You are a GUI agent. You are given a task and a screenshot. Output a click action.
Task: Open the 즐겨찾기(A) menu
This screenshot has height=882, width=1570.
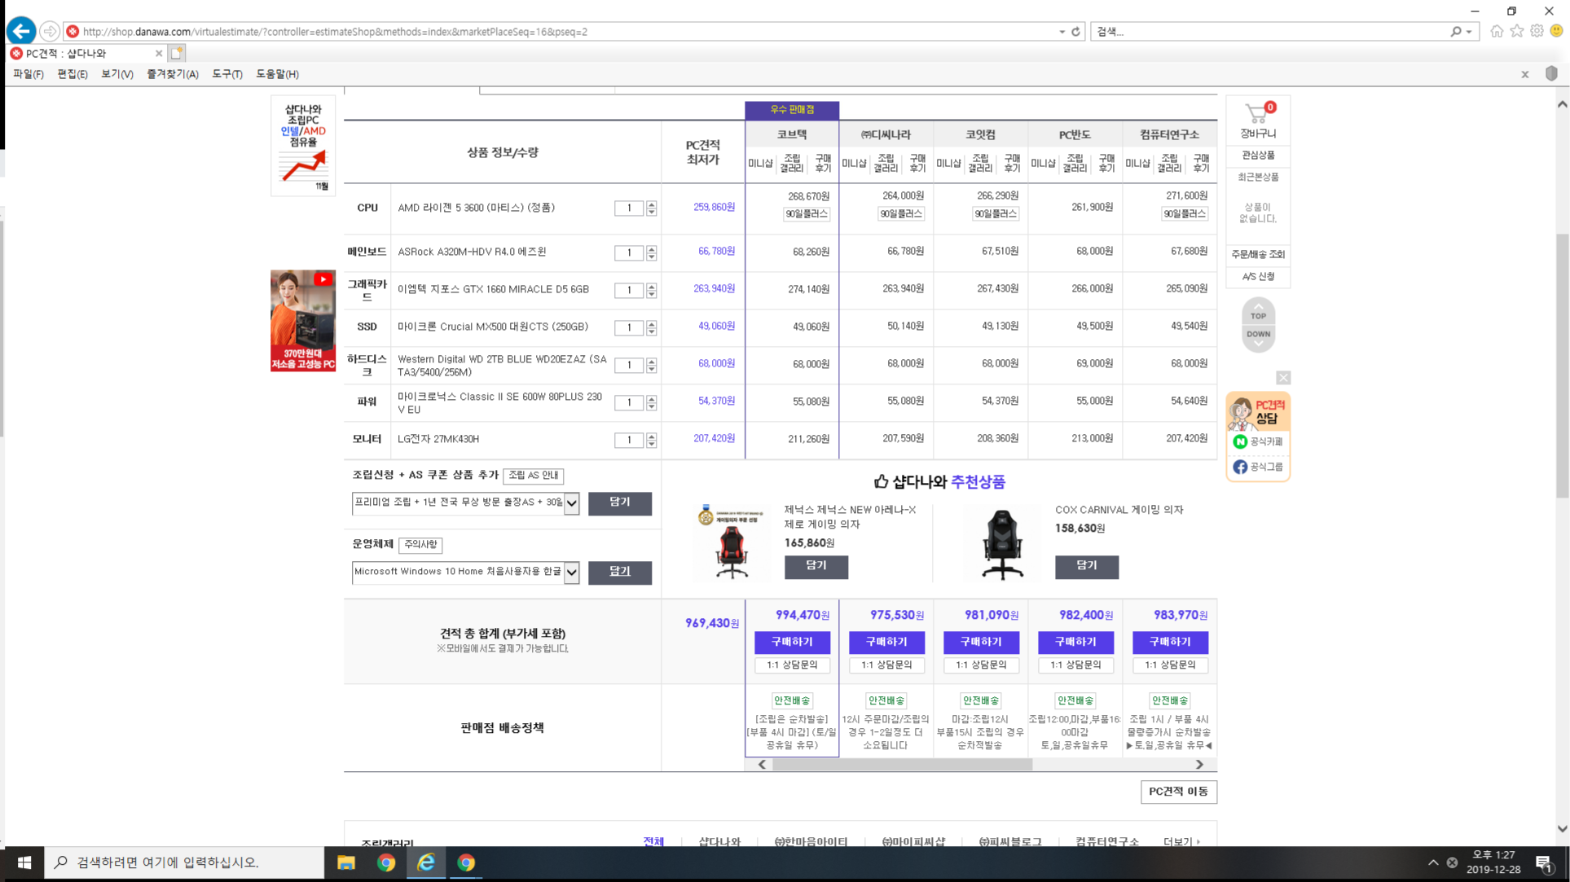point(172,74)
